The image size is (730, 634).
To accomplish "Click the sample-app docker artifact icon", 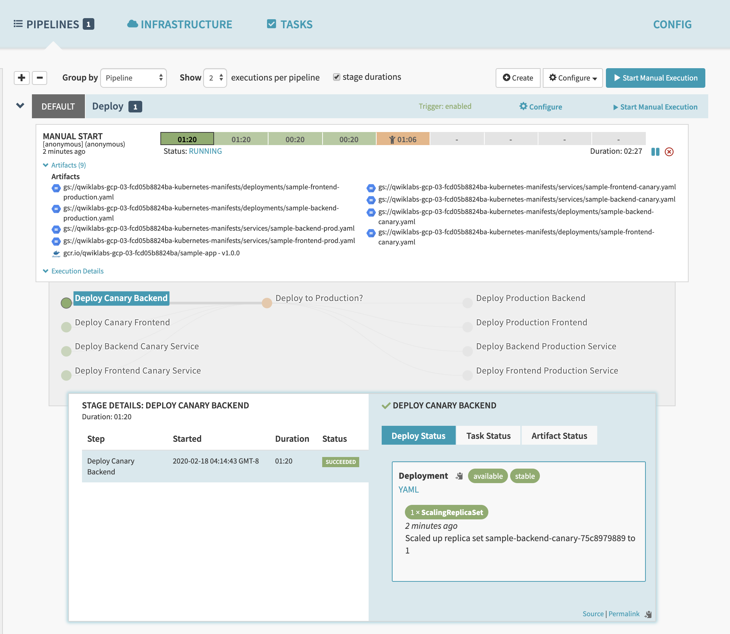I will pyautogui.click(x=56, y=254).
